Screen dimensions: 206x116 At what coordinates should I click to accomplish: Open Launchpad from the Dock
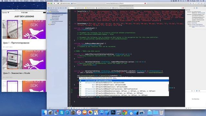pos(50,112)
